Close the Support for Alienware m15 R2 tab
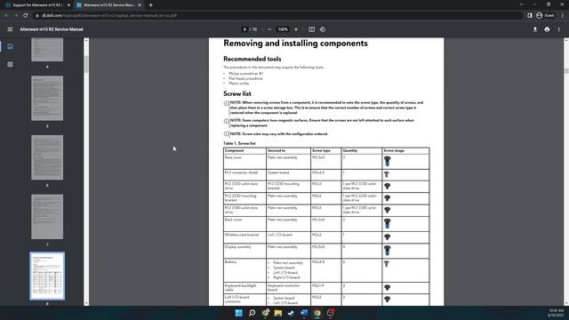 pos(68,5)
